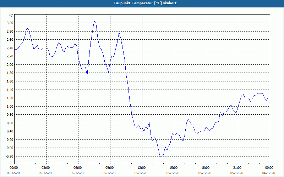Click the 1,60 y-axis value
Image resolution: width=284 pixels, height=177 pixels.
[10, 81]
